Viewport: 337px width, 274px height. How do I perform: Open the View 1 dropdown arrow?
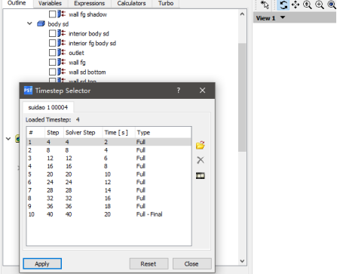point(283,17)
